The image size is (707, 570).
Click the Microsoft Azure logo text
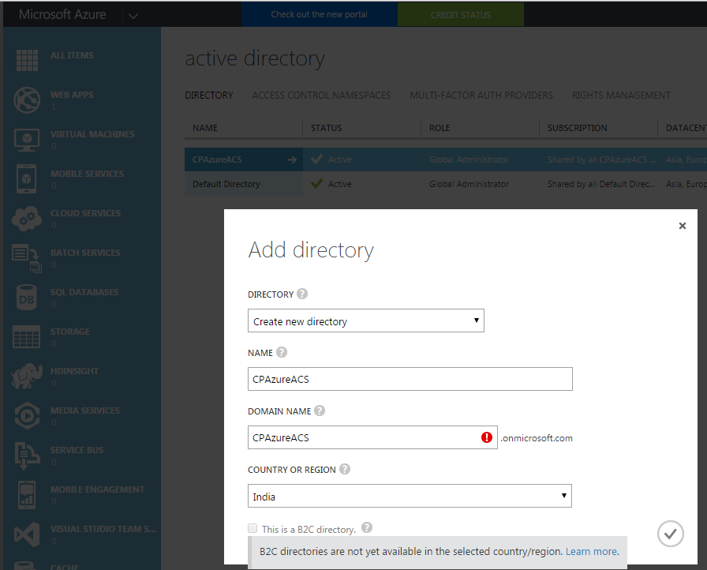point(62,14)
